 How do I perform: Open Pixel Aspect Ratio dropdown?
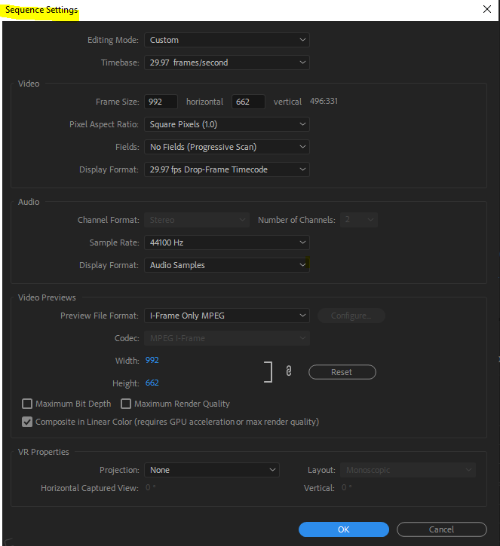coord(226,124)
